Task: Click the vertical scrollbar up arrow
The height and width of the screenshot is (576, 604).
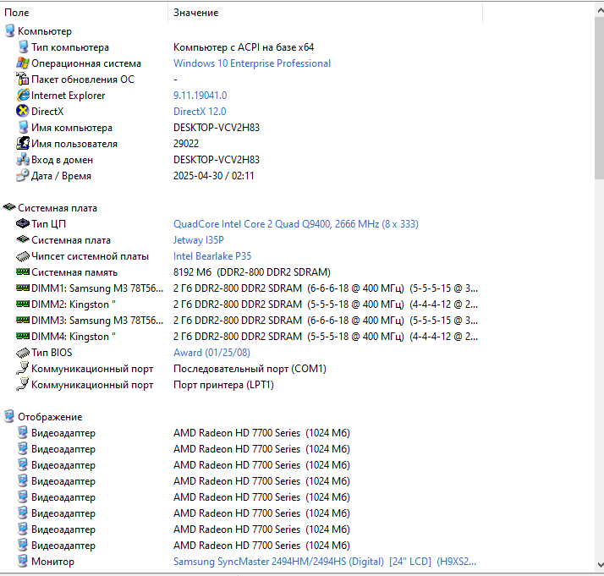Action: [x=600, y=11]
